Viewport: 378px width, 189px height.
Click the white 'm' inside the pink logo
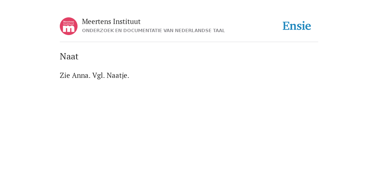(69, 29)
